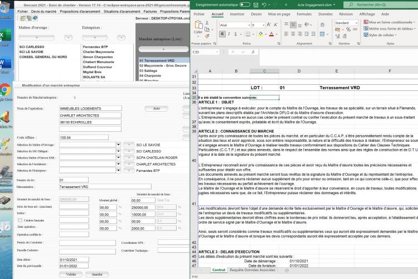Open Styles de cellules menu
This screenshot has width=418, height=279.
pyautogui.click(x=380, y=35)
